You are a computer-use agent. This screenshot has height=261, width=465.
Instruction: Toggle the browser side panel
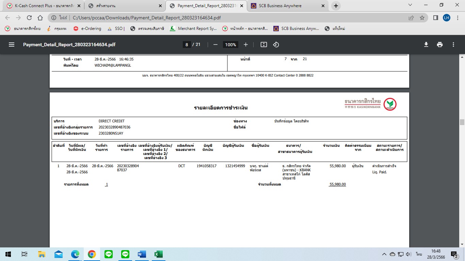coord(435,18)
